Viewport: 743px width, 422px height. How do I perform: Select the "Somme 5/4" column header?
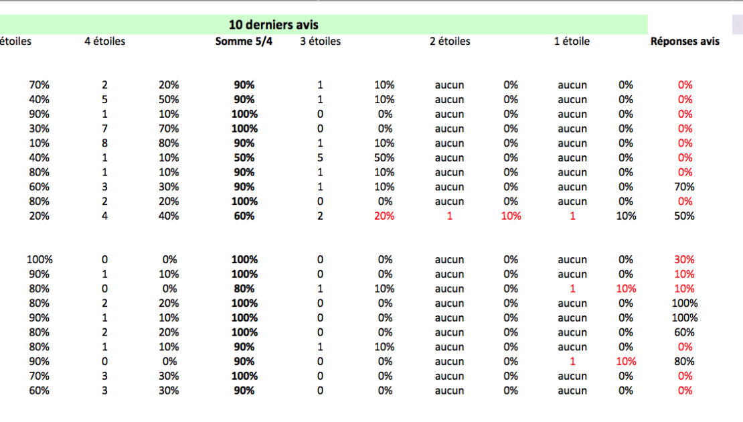(244, 42)
